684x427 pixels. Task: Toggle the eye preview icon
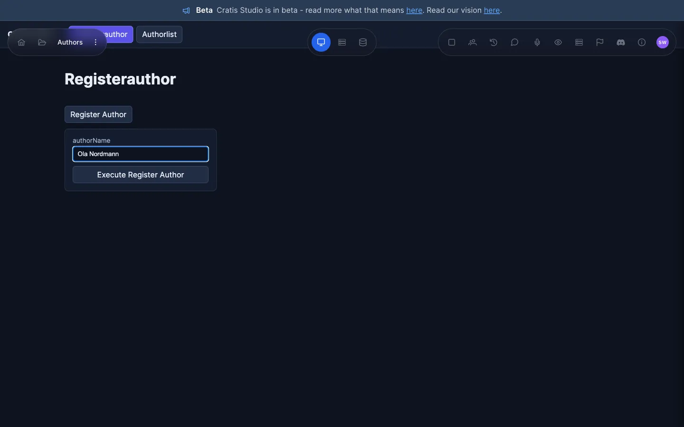point(558,42)
